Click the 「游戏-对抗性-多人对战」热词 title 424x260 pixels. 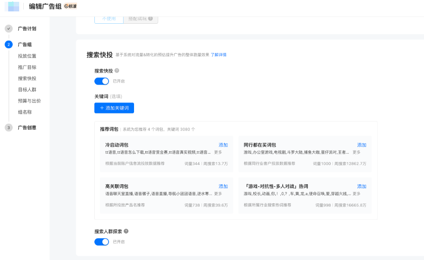coord(276,187)
